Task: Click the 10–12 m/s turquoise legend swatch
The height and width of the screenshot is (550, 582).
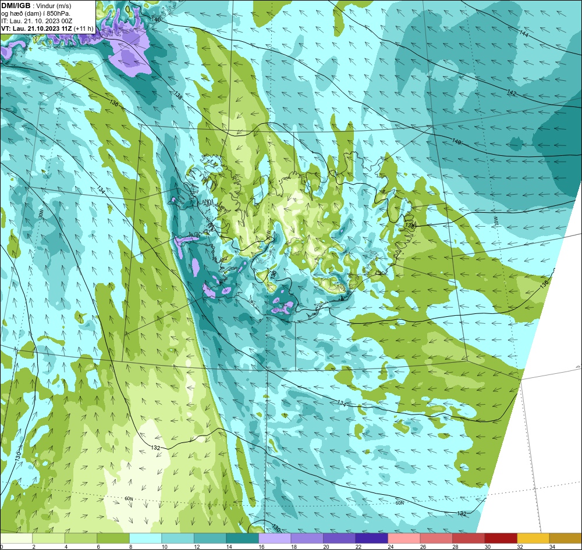Action: 178,538
